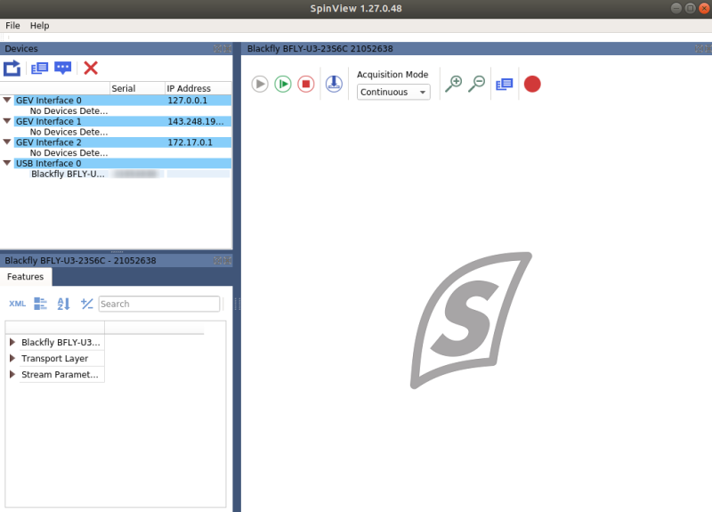Open the Acquisition Mode Continuous dropdown

coord(393,93)
